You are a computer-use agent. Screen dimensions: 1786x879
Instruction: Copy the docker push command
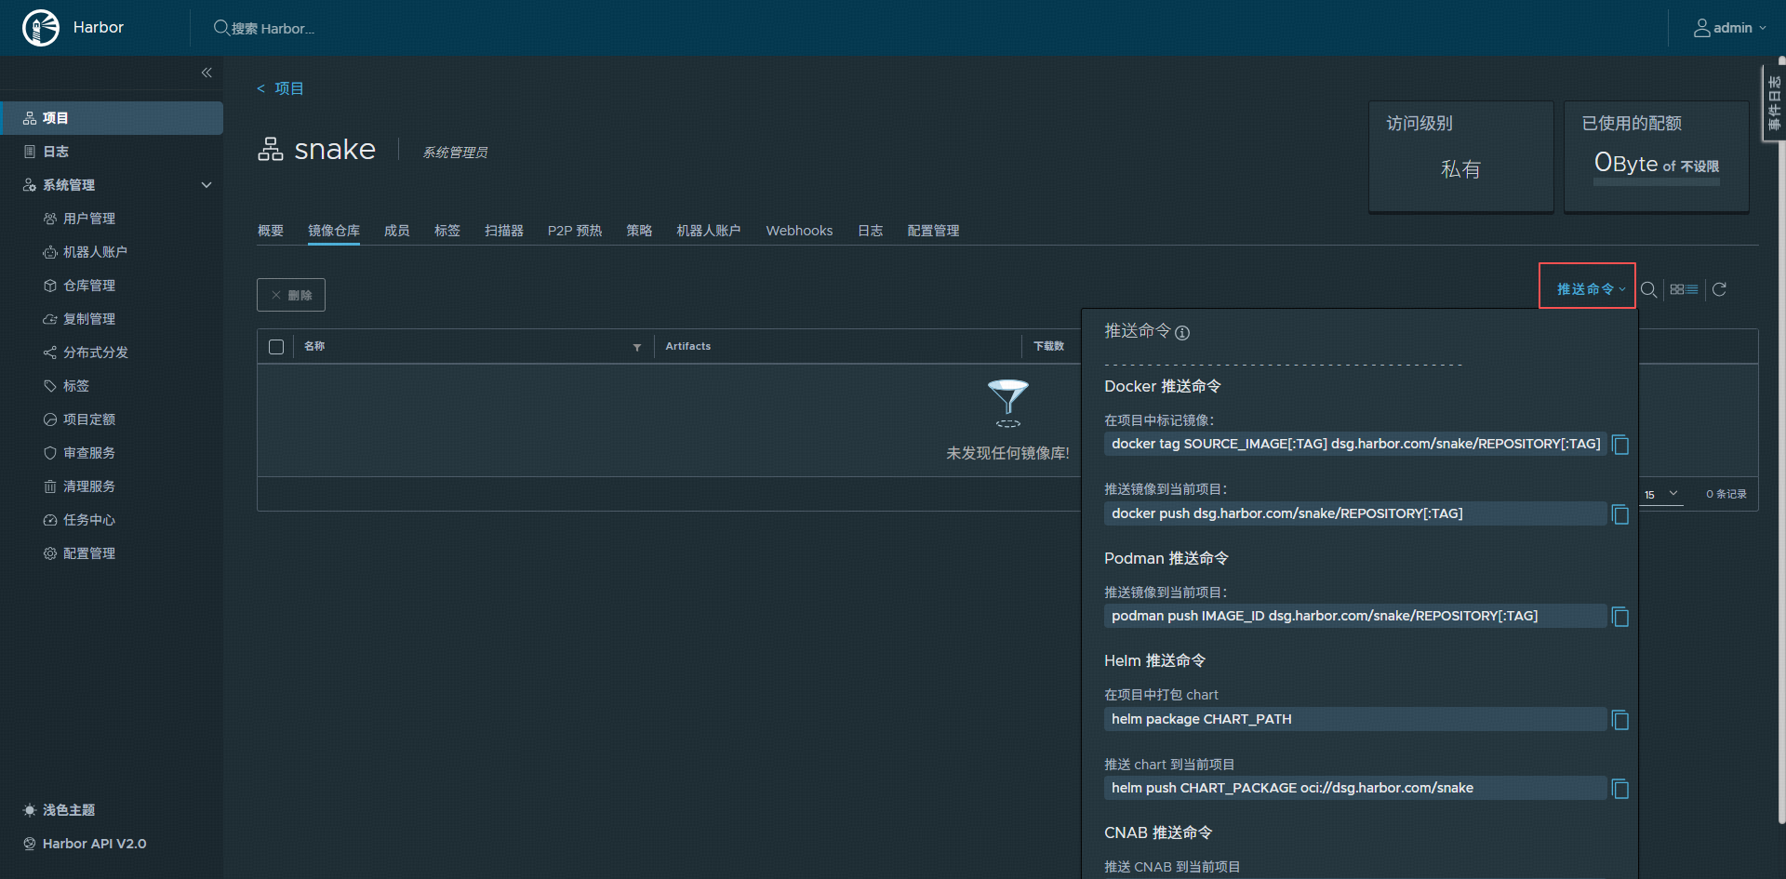point(1620,514)
